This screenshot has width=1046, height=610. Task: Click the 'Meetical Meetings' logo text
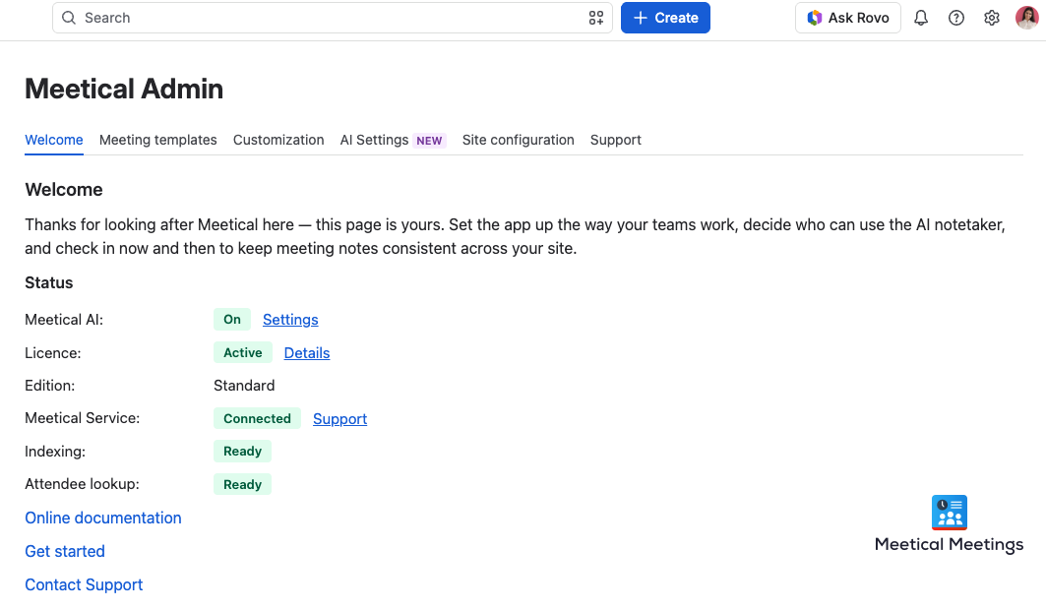pos(949,545)
